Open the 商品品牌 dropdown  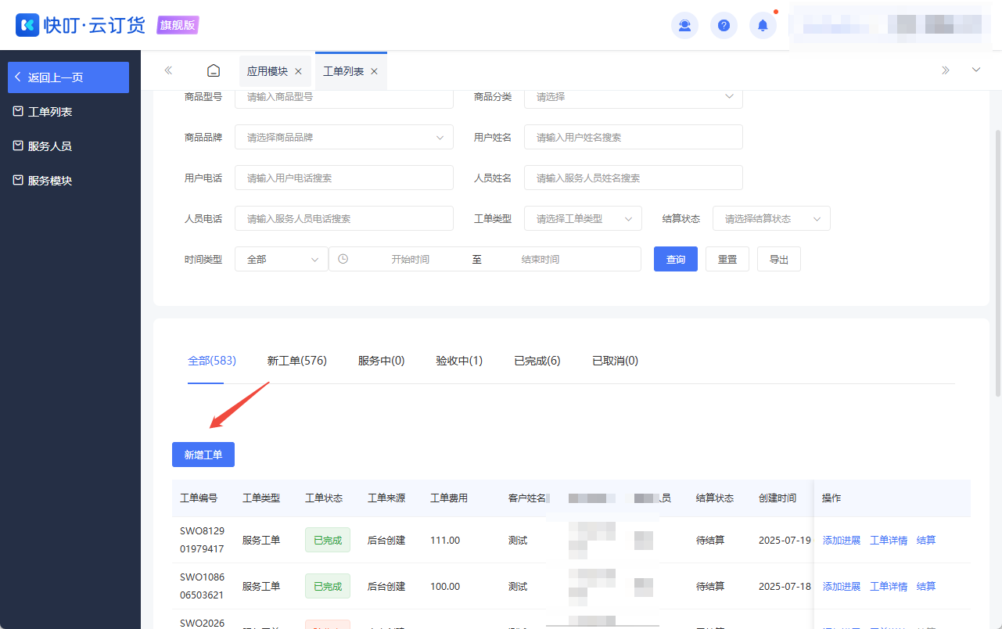(344, 137)
